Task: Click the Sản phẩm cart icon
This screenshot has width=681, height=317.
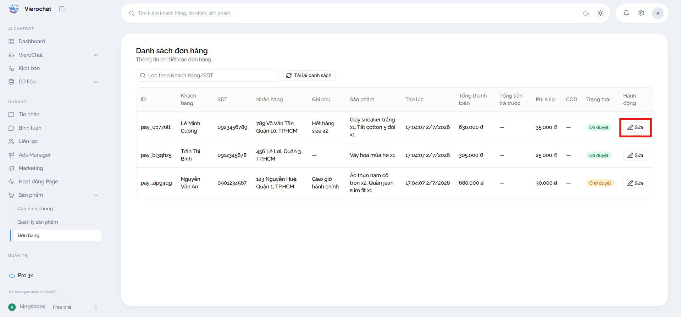Action: click(11, 195)
